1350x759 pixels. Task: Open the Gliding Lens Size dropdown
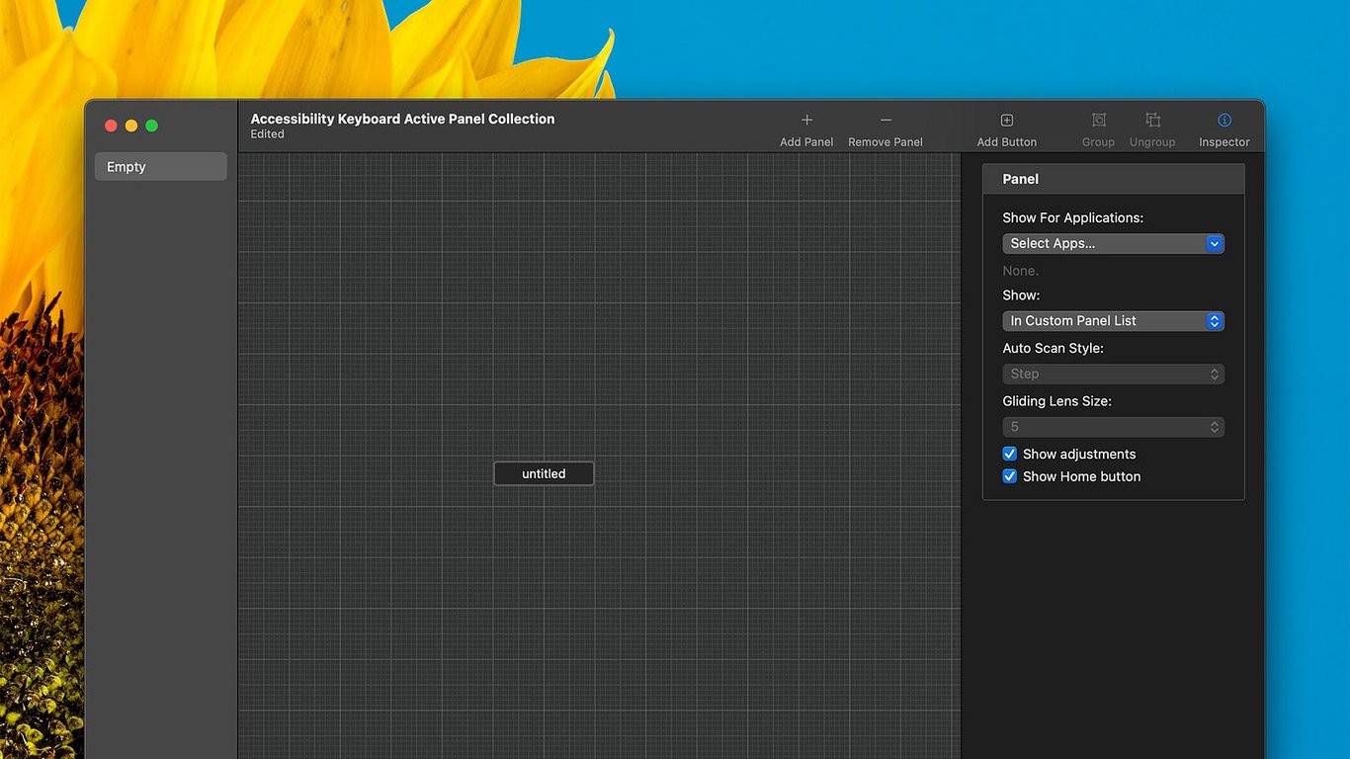[1113, 427]
